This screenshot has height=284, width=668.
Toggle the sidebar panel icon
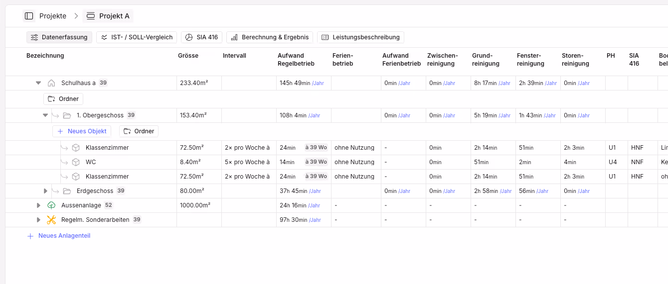click(29, 16)
